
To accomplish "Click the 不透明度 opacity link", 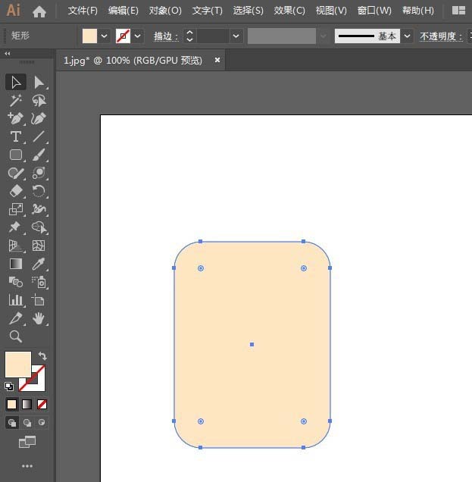I will click(441, 36).
